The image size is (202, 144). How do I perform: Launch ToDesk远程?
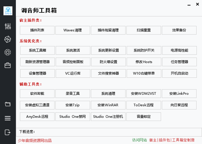pos(144,105)
